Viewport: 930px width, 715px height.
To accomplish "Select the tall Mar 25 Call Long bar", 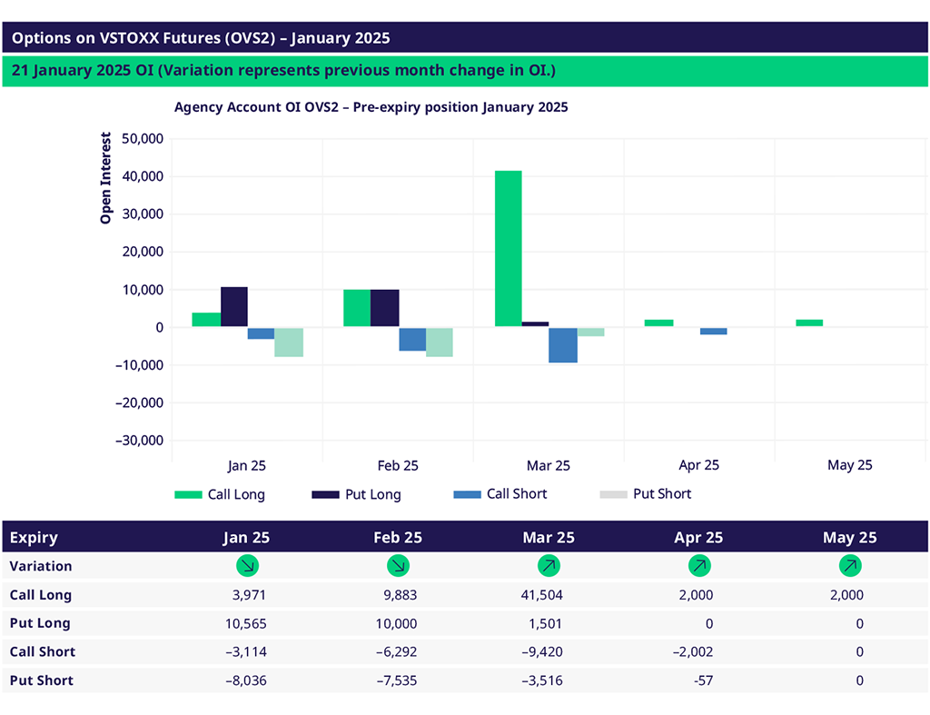I will pyautogui.click(x=508, y=248).
